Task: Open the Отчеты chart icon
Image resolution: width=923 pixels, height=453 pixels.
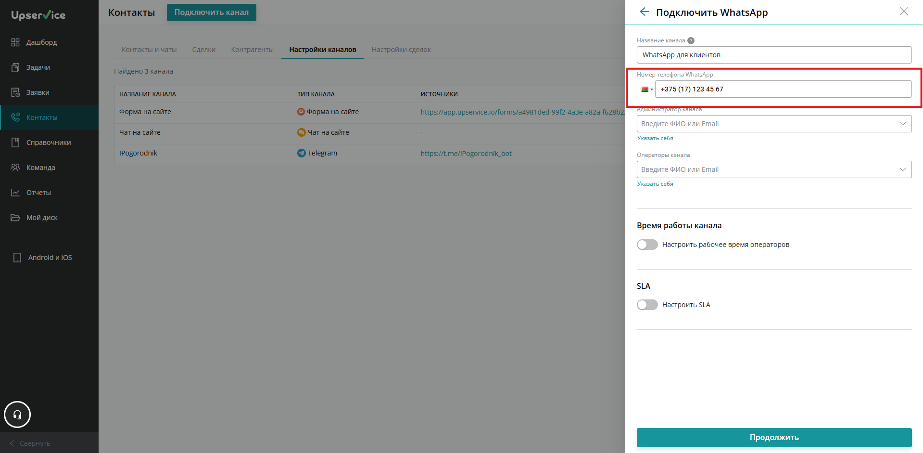Action: click(x=15, y=193)
